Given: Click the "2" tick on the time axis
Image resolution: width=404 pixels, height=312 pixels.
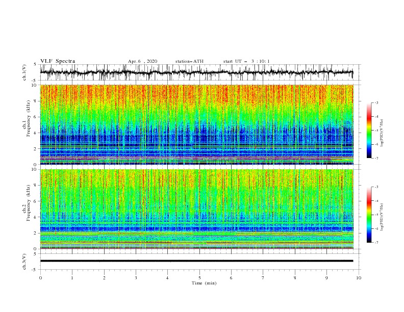Looking at the screenshot, I should pos(104,278).
